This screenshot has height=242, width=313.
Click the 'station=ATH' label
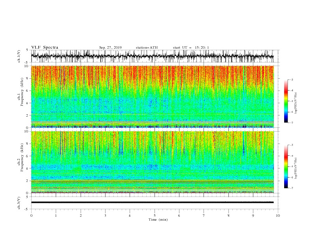(x=147, y=47)
